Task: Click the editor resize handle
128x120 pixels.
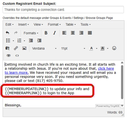Action: pos(123,115)
